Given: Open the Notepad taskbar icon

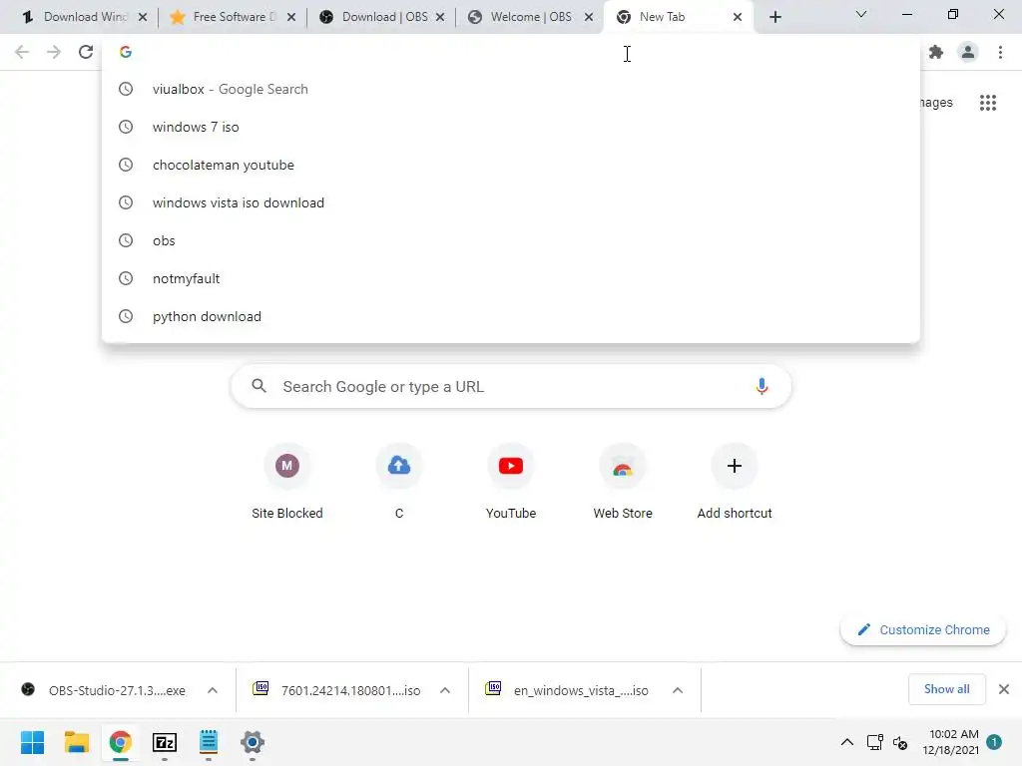Looking at the screenshot, I should tap(208, 742).
